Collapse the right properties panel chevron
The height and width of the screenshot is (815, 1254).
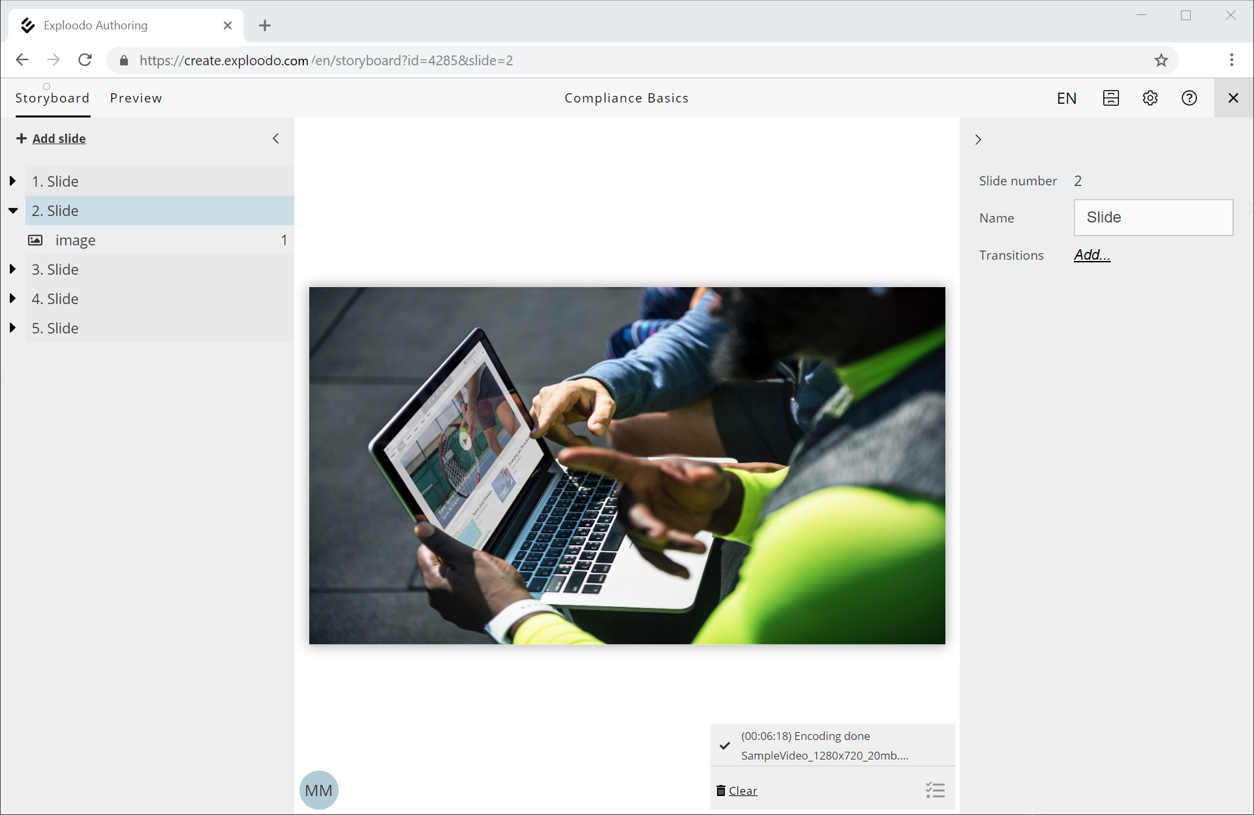[978, 139]
